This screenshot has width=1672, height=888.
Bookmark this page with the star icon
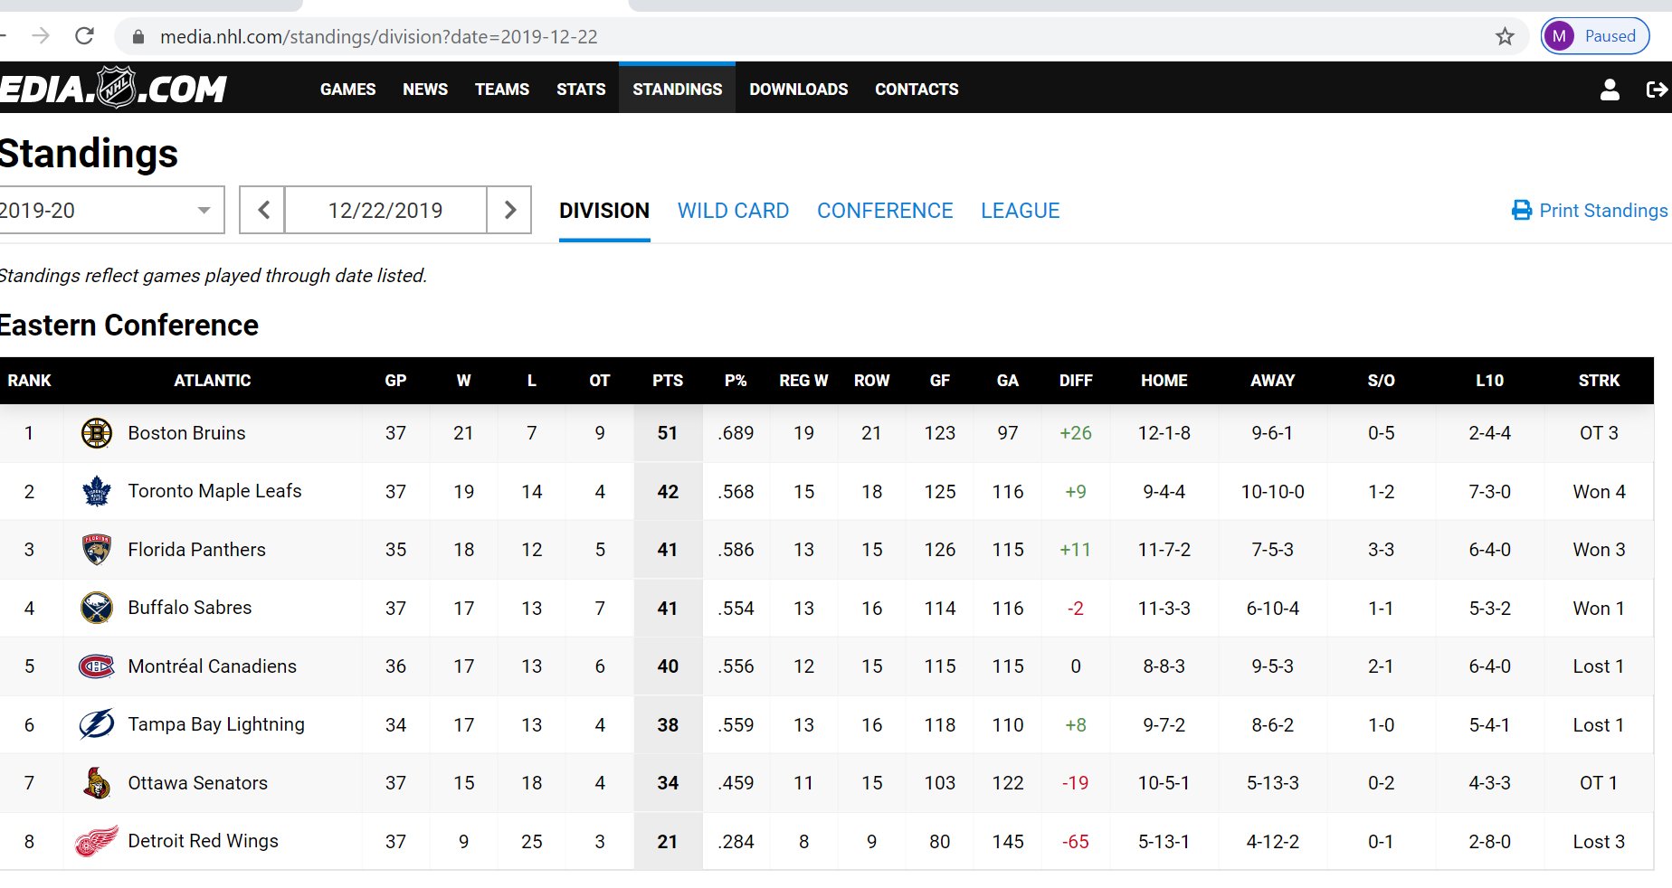coord(1505,36)
